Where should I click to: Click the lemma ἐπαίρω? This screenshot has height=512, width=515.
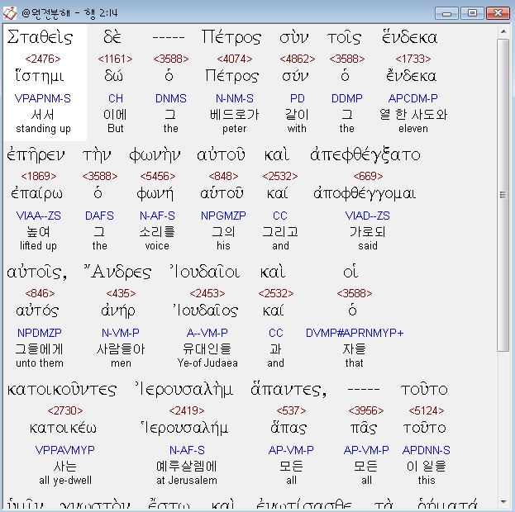click(x=36, y=193)
